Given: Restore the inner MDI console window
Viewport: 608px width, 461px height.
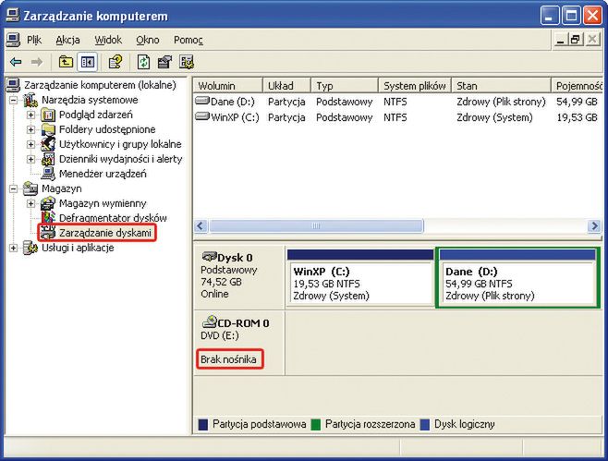Looking at the screenshot, I should point(575,40).
